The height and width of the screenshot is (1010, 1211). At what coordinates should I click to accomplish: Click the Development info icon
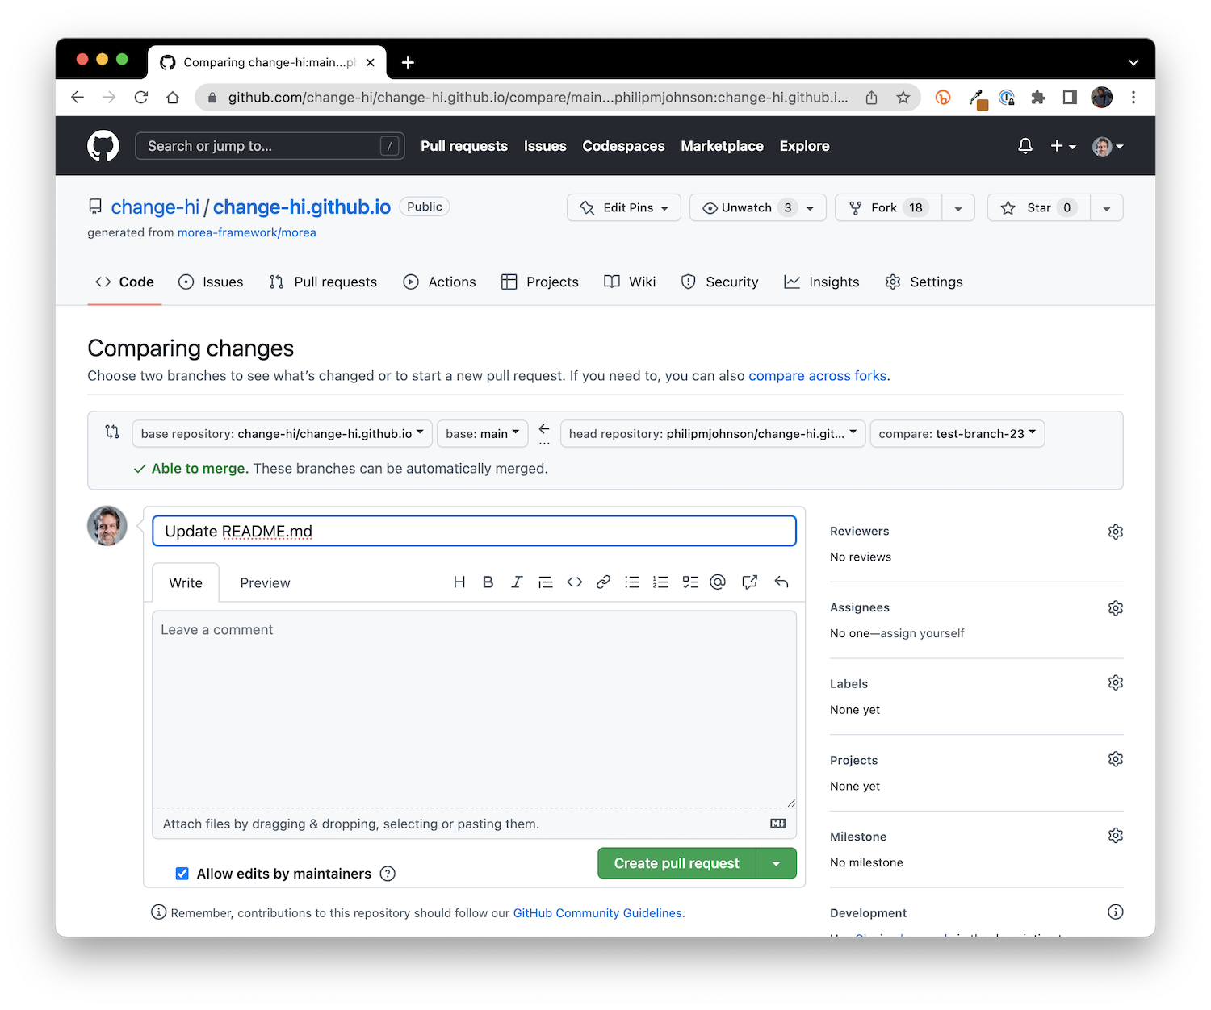pos(1116,912)
